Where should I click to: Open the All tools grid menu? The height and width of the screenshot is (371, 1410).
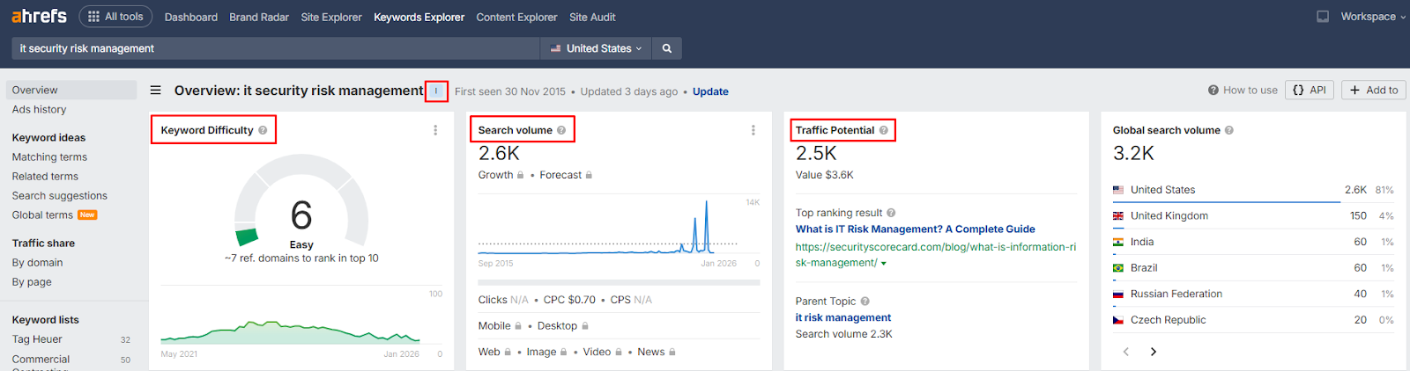[x=115, y=17]
